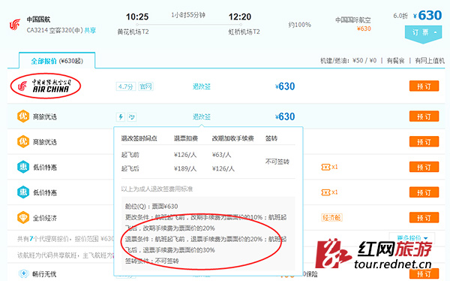Click the lightning icon in 商旅优选 row
The image size is (450, 281).
121,116
